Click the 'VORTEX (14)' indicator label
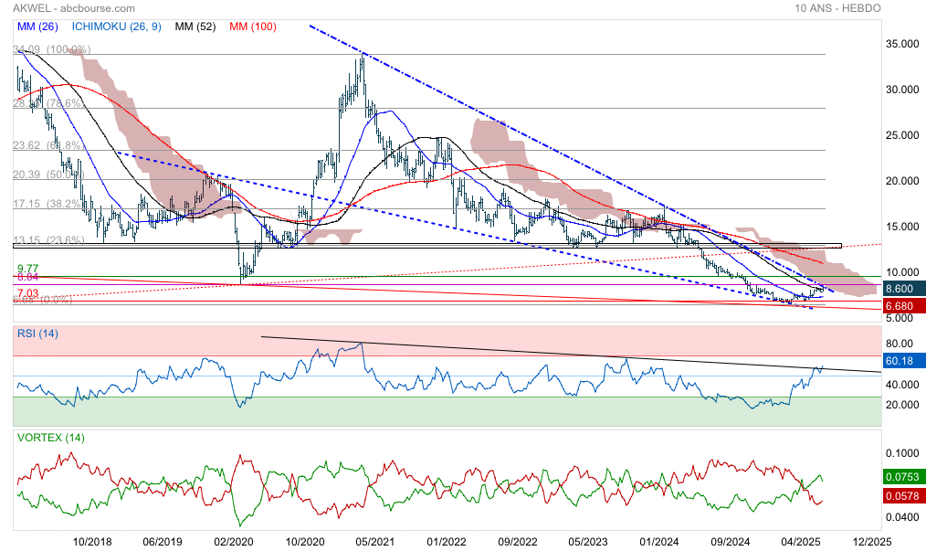Viewport: 926px width, 551px height. 51,438
